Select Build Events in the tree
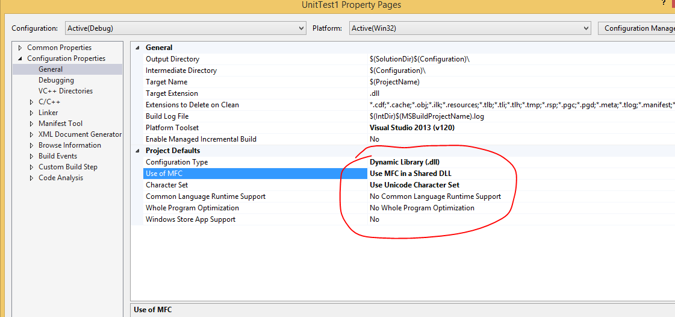The height and width of the screenshot is (317, 675). (58, 156)
